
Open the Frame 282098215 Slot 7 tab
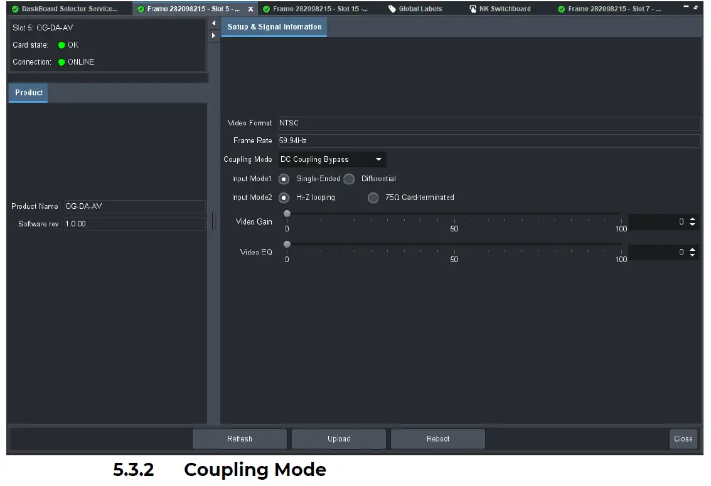[609, 9]
